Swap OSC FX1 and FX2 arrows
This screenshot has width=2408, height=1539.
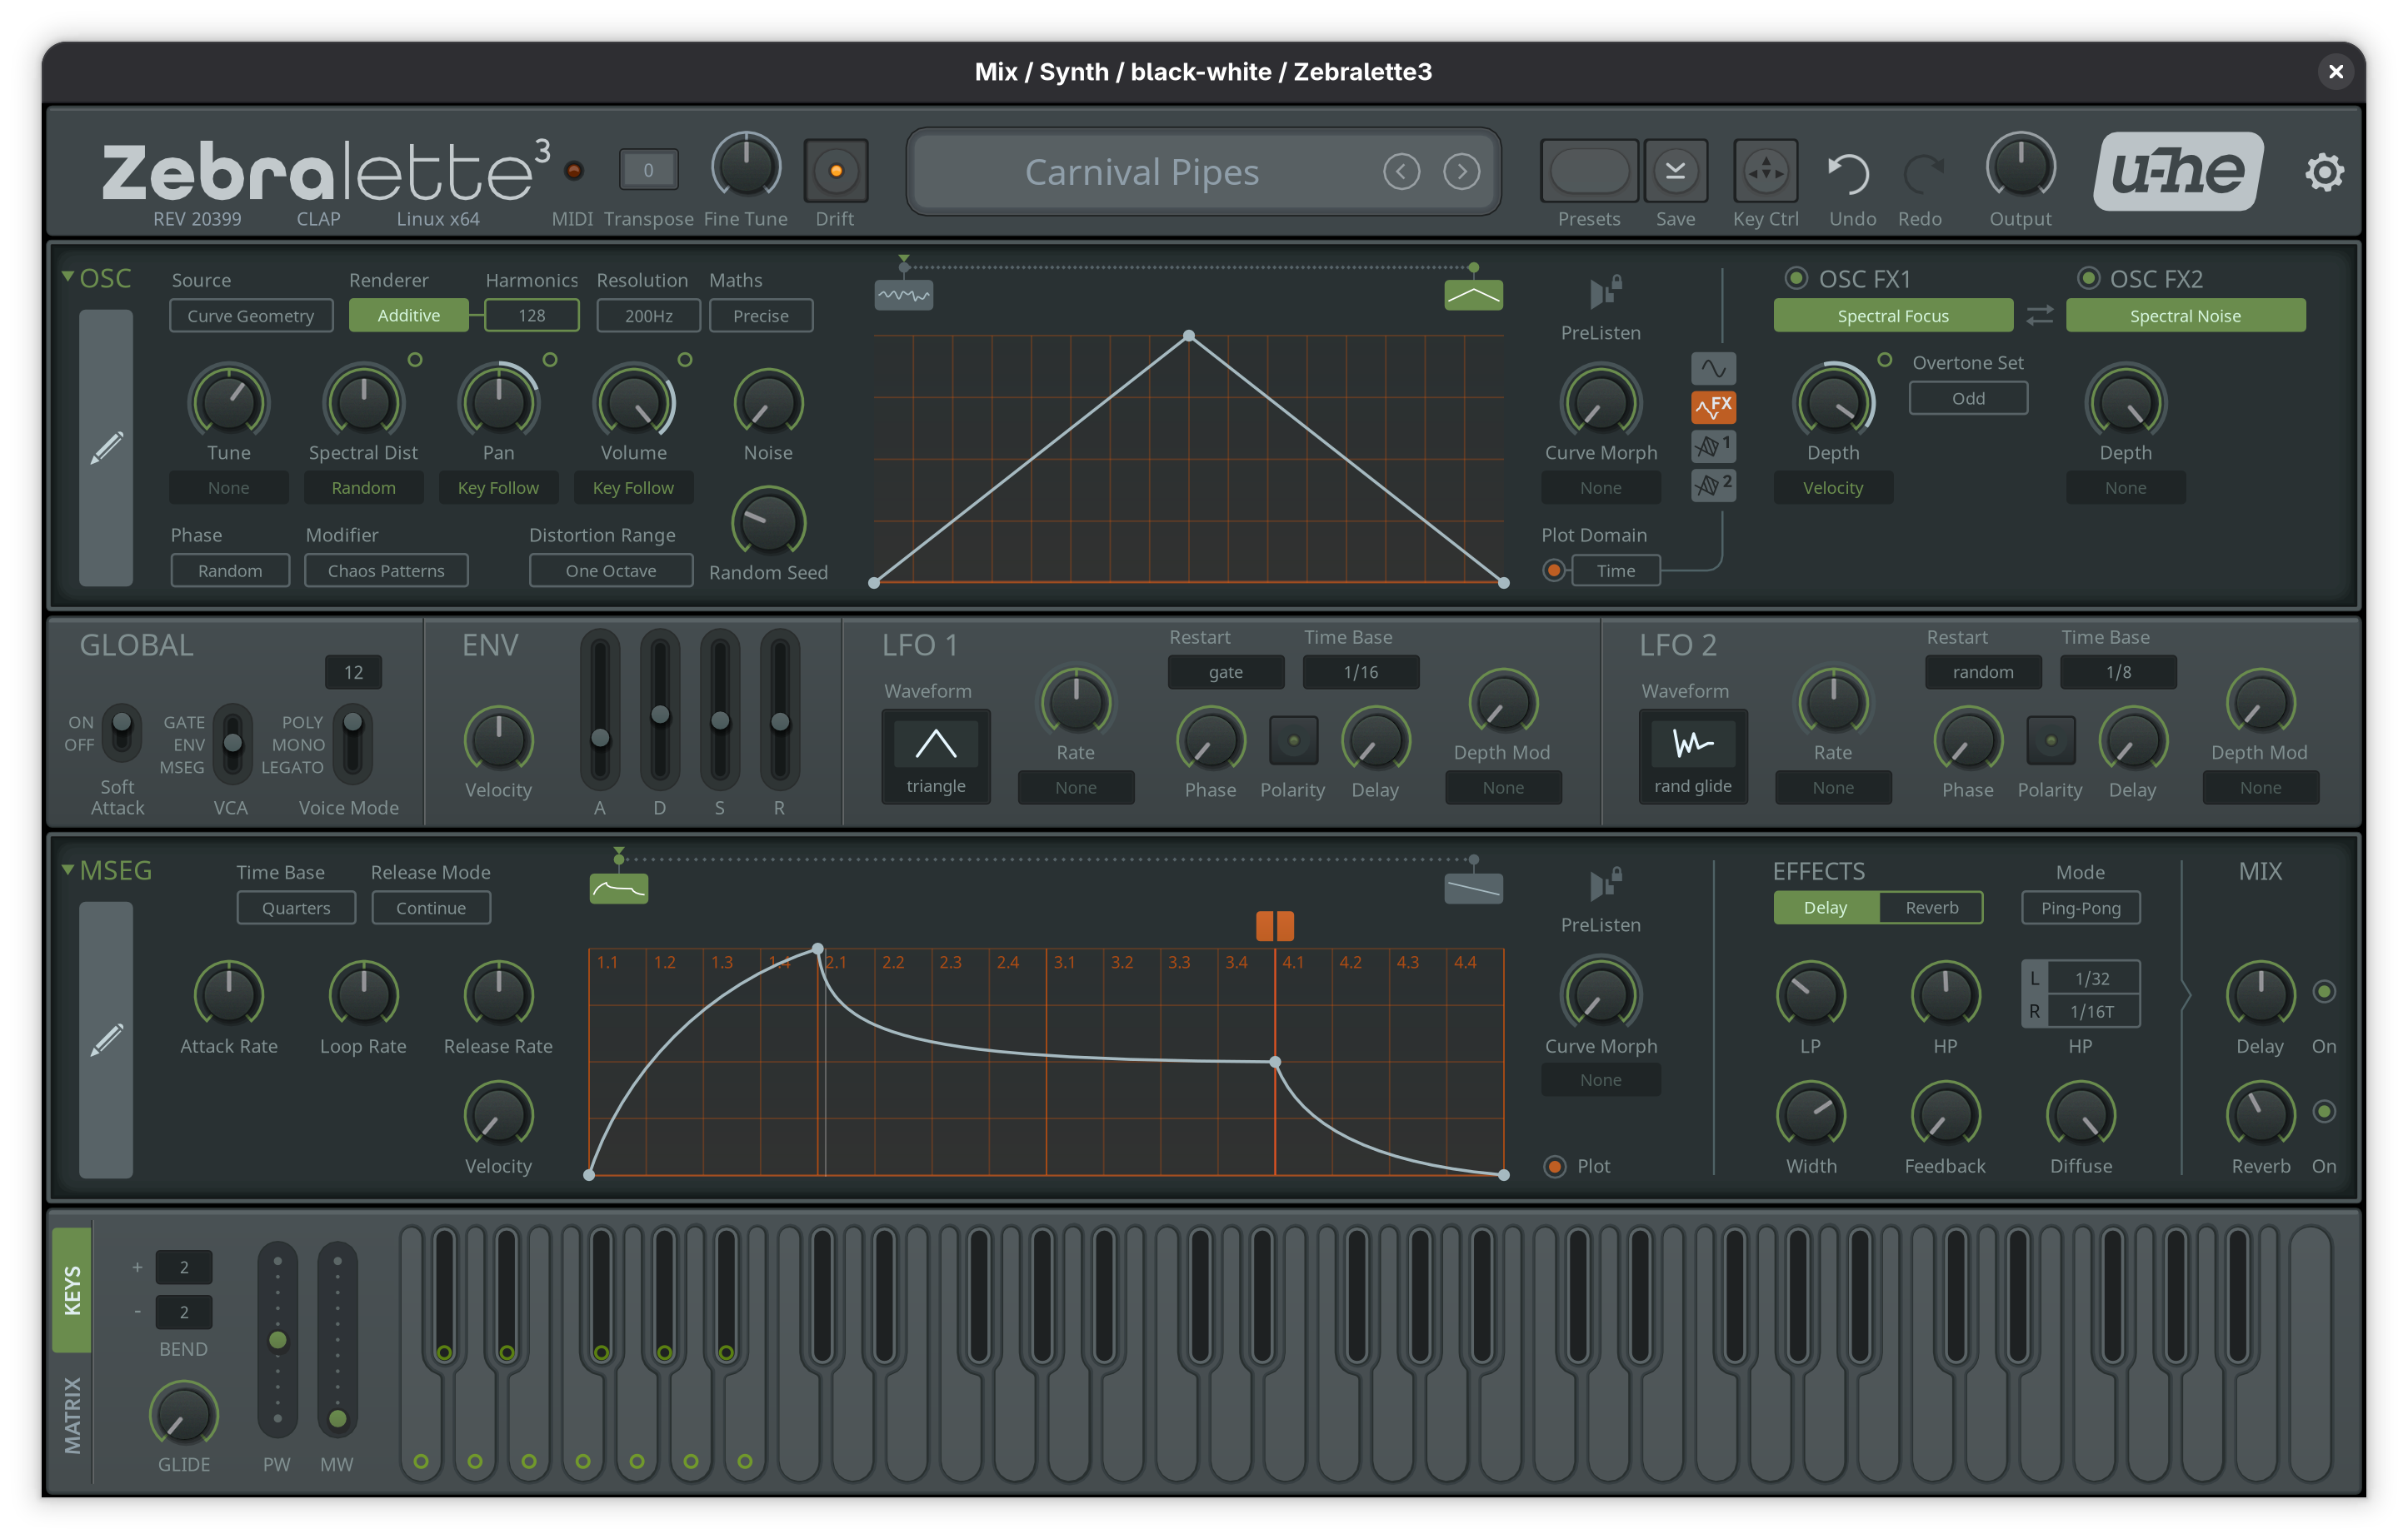point(2040,316)
